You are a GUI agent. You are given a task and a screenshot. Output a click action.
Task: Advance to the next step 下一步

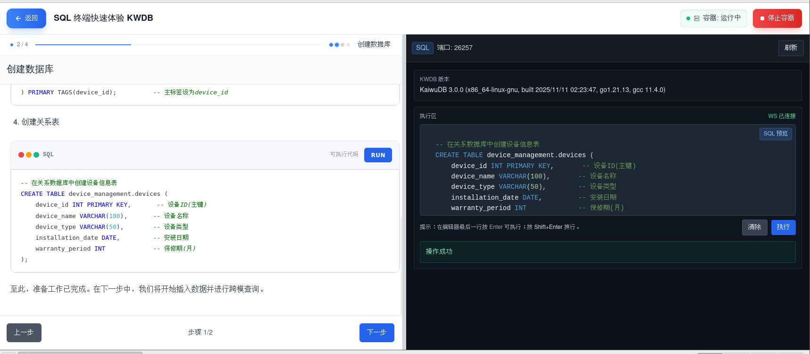point(377,333)
